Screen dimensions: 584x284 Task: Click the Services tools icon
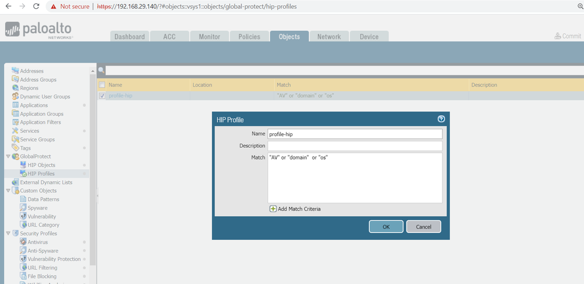click(x=15, y=131)
